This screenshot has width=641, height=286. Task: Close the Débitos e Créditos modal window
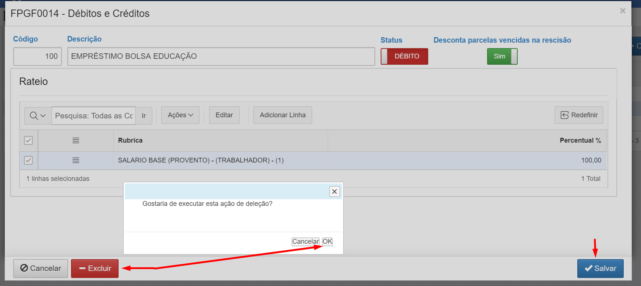[623, 11]
